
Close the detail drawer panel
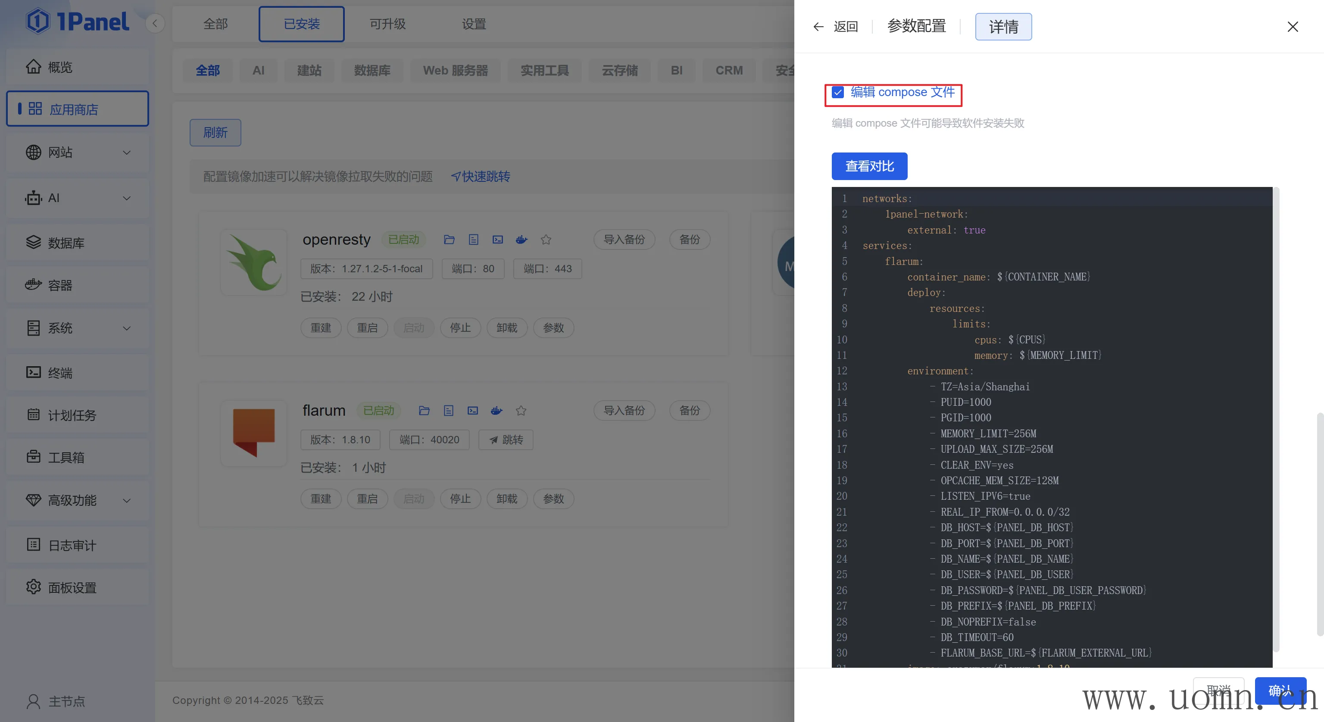pos(1292,27)
